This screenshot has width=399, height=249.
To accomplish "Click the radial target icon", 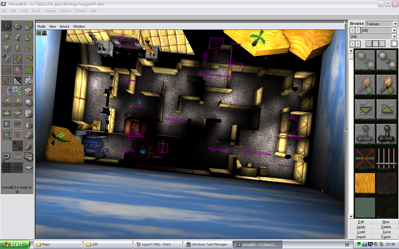I will click(x=18, y=168).
